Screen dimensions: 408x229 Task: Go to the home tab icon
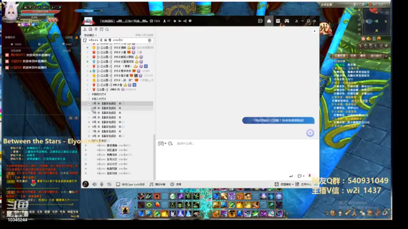(x=269, y=21)
